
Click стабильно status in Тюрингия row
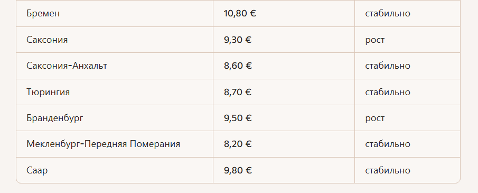(388, 92)
